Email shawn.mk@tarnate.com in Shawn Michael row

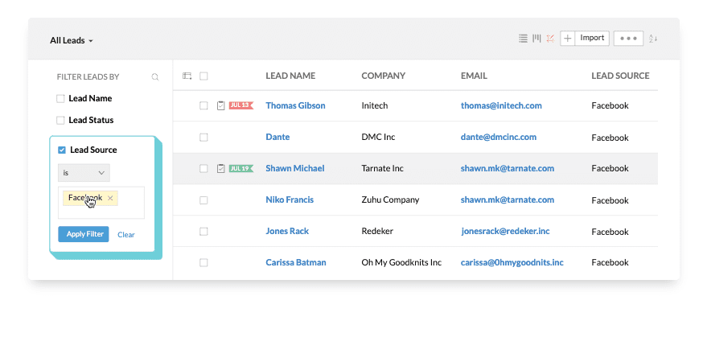coord(508,168)
